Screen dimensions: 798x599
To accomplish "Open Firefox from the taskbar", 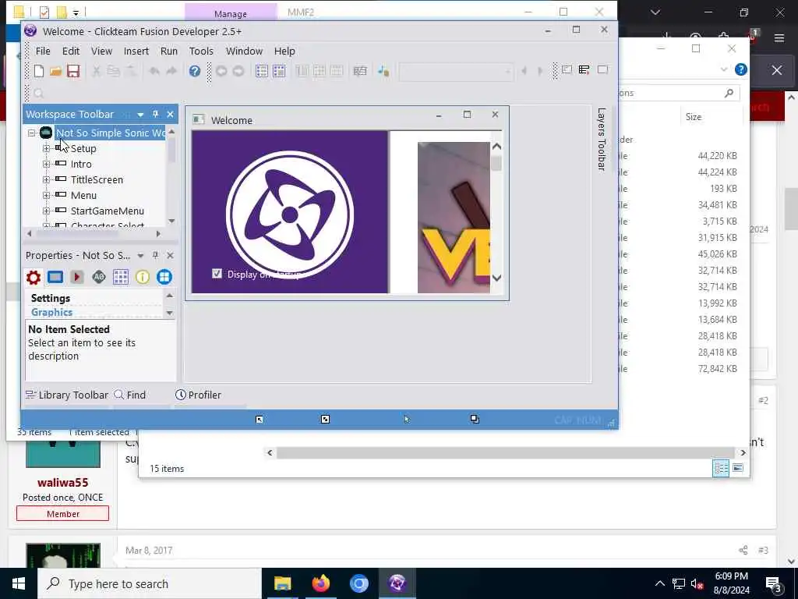I will (320, 583).
